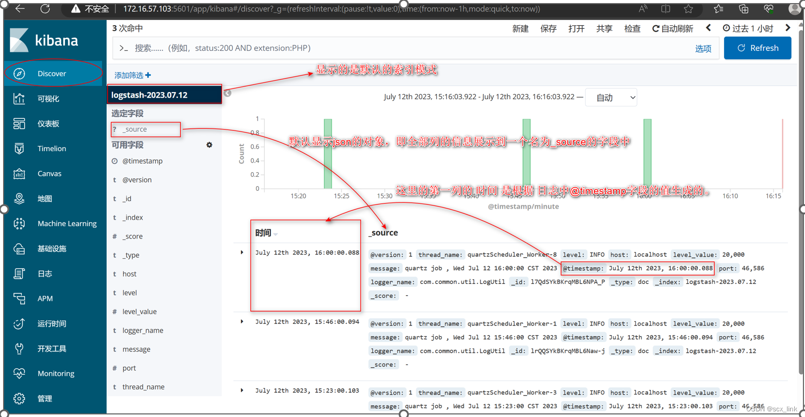Click the browser back arrow
This screenshot has height=417, width=805.
pyautogui.click(x=20, y=9)
